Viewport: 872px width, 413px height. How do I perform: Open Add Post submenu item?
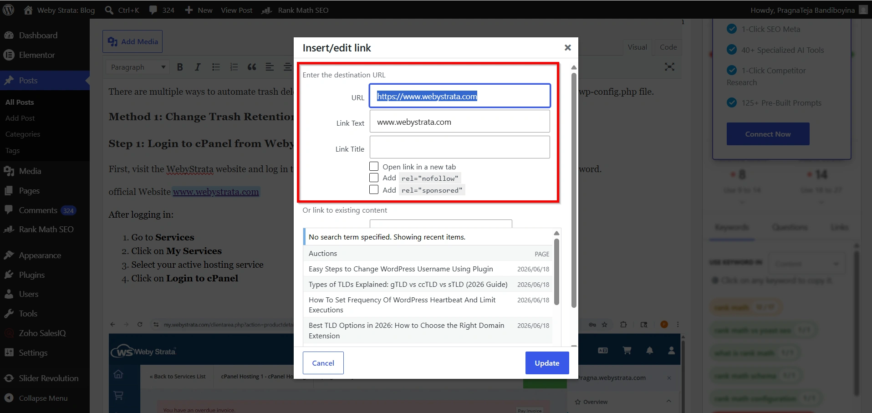(20, 118)
